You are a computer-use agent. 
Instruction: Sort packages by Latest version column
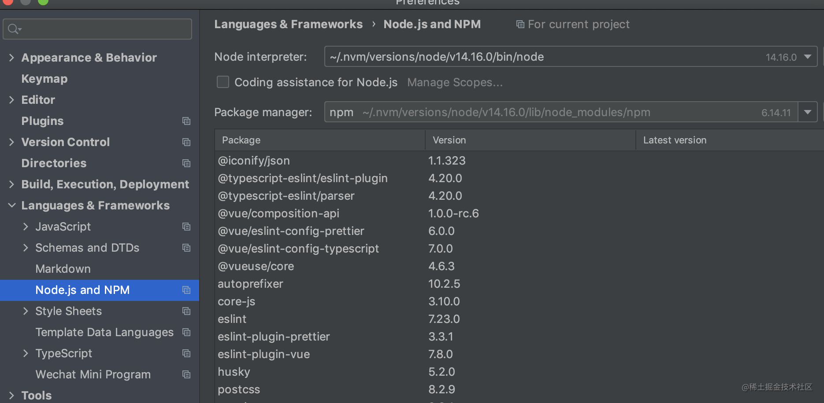point(675,140)
